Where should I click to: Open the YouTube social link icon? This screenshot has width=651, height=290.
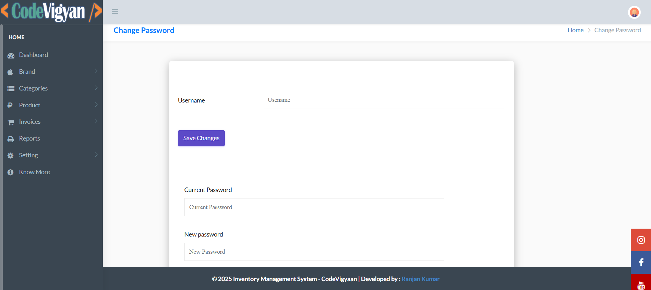click(641, 284)
